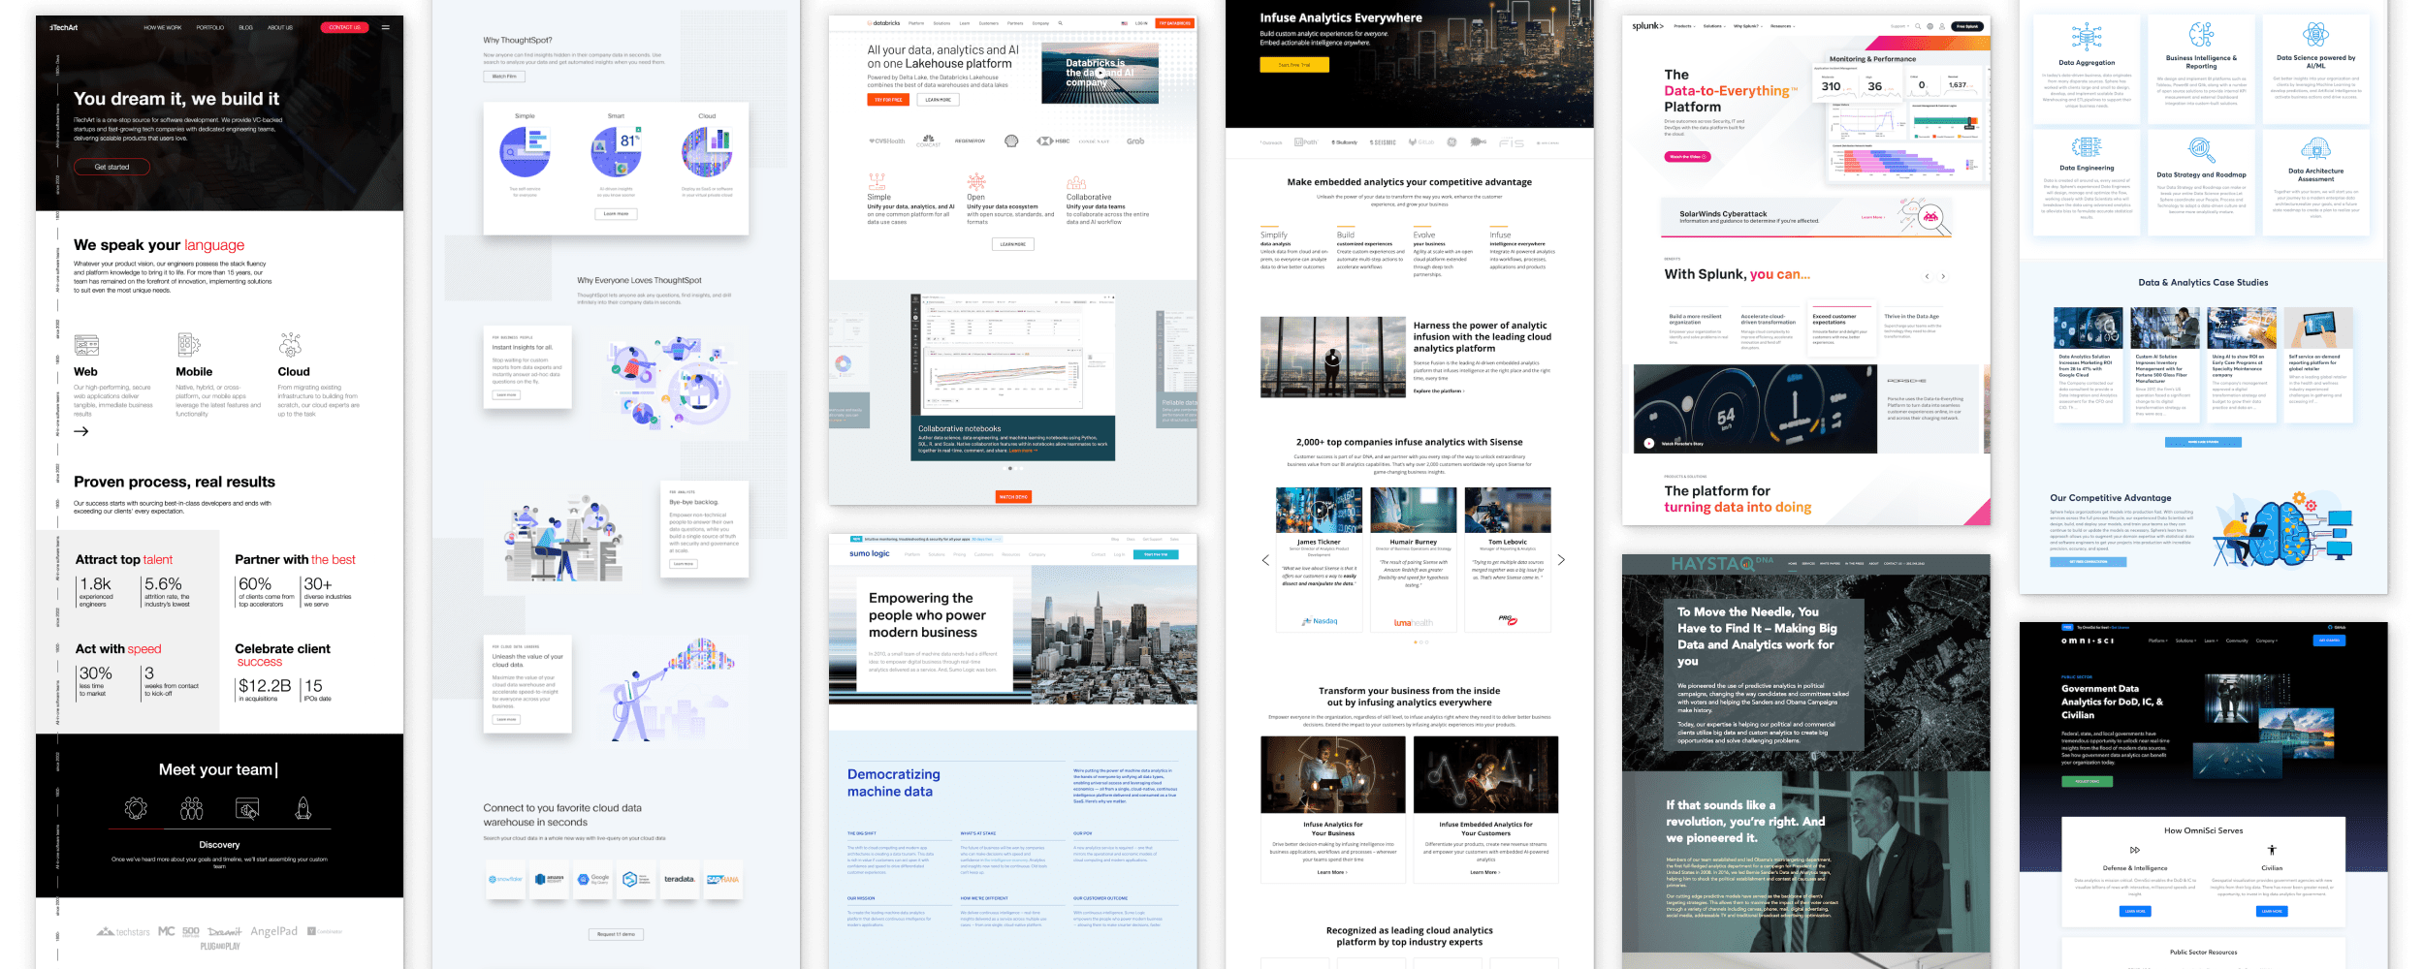Click the Simple circle illustration on ThoughtSpot
This screenshot has width=2424, height=969.
526,152
